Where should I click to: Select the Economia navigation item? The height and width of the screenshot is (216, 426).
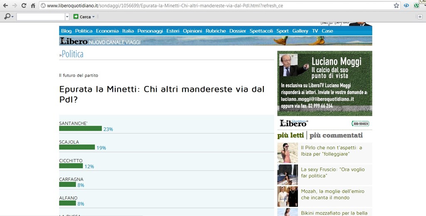pos(107,31)
